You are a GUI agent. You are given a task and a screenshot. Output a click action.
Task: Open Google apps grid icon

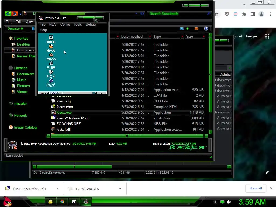(267, 36)
